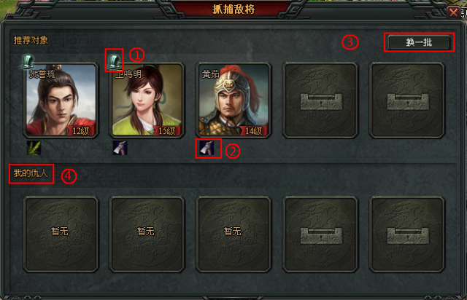Click third empty 暂无 enemy slot
467x300 pixels.
(233, 234)
